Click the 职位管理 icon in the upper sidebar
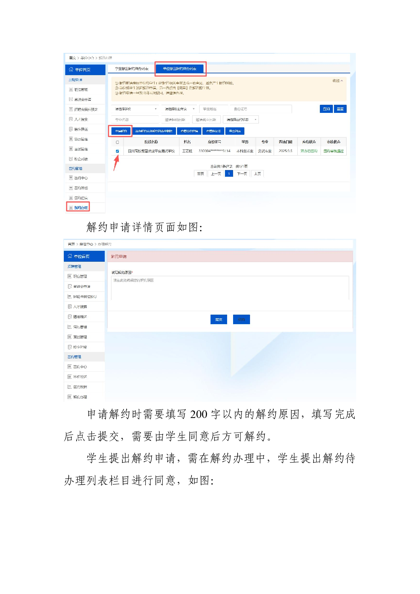The height and width of the screenshot is (594, 420). click(71, 90)
